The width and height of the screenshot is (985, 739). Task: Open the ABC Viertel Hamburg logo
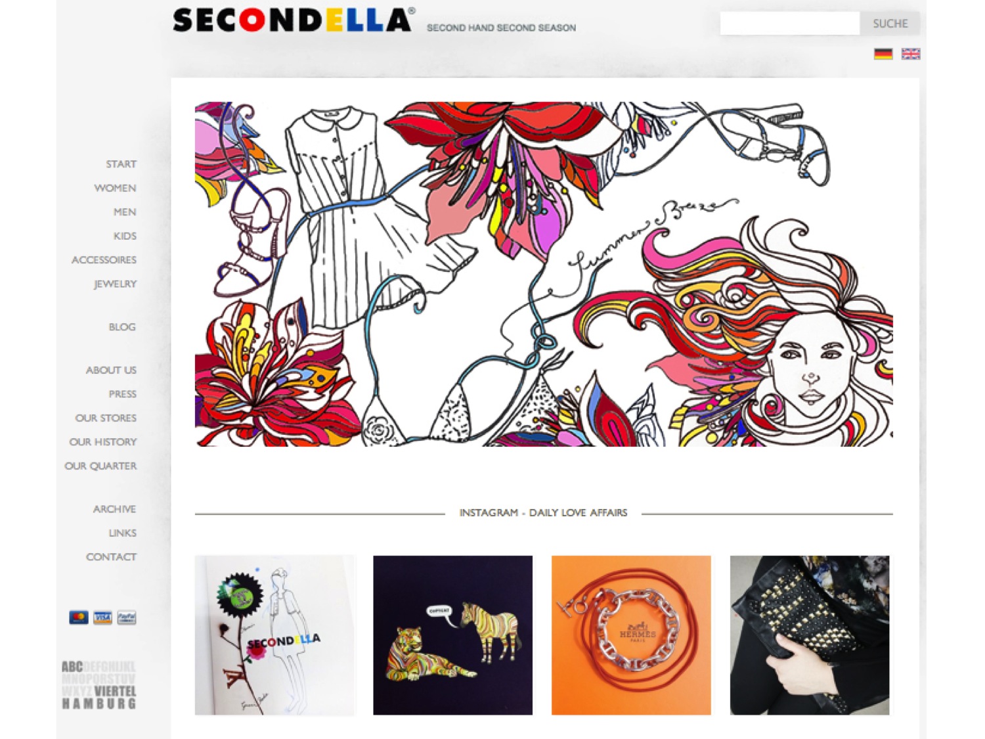(x=99, y=685)
